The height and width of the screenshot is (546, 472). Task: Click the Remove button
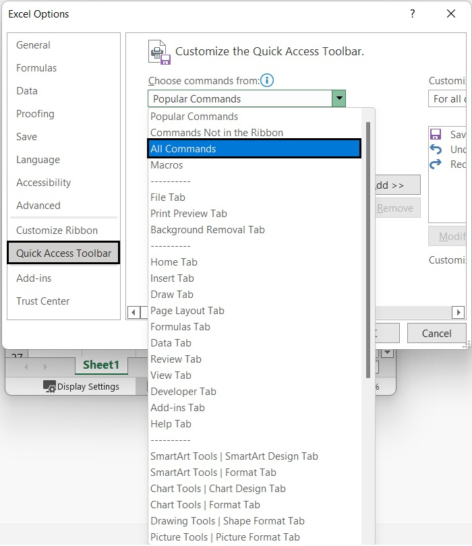coord(398,208)
